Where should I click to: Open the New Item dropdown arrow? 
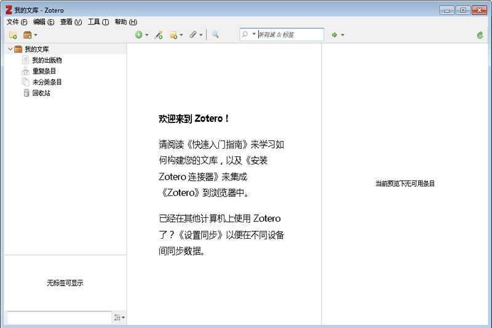(147, 35)
